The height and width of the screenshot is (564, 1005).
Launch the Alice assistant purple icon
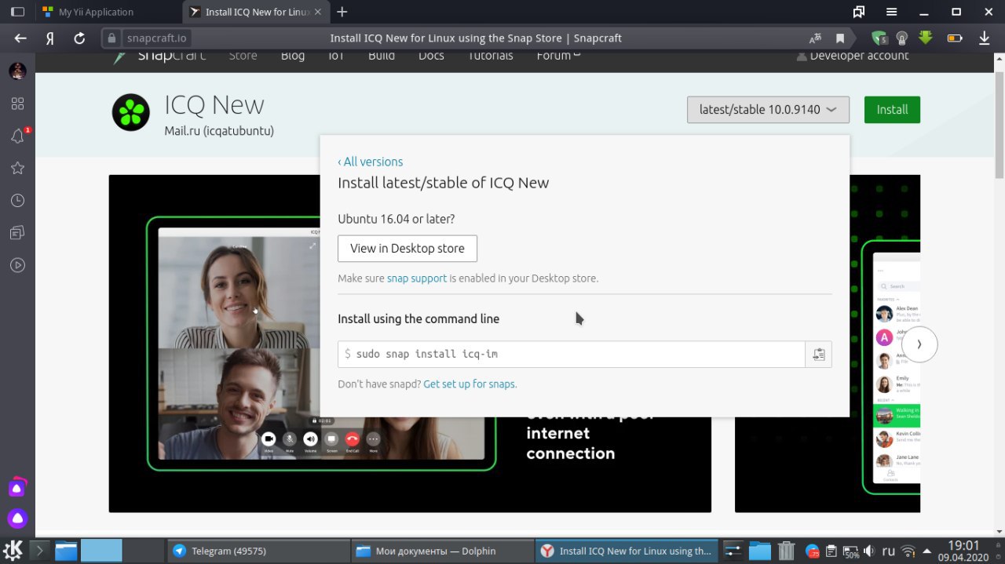coord(17,519)
